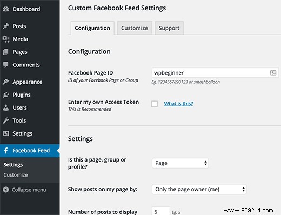The image size is (281, 215).
Task: Select the Facebook Feed menu item
Action: 30,151
